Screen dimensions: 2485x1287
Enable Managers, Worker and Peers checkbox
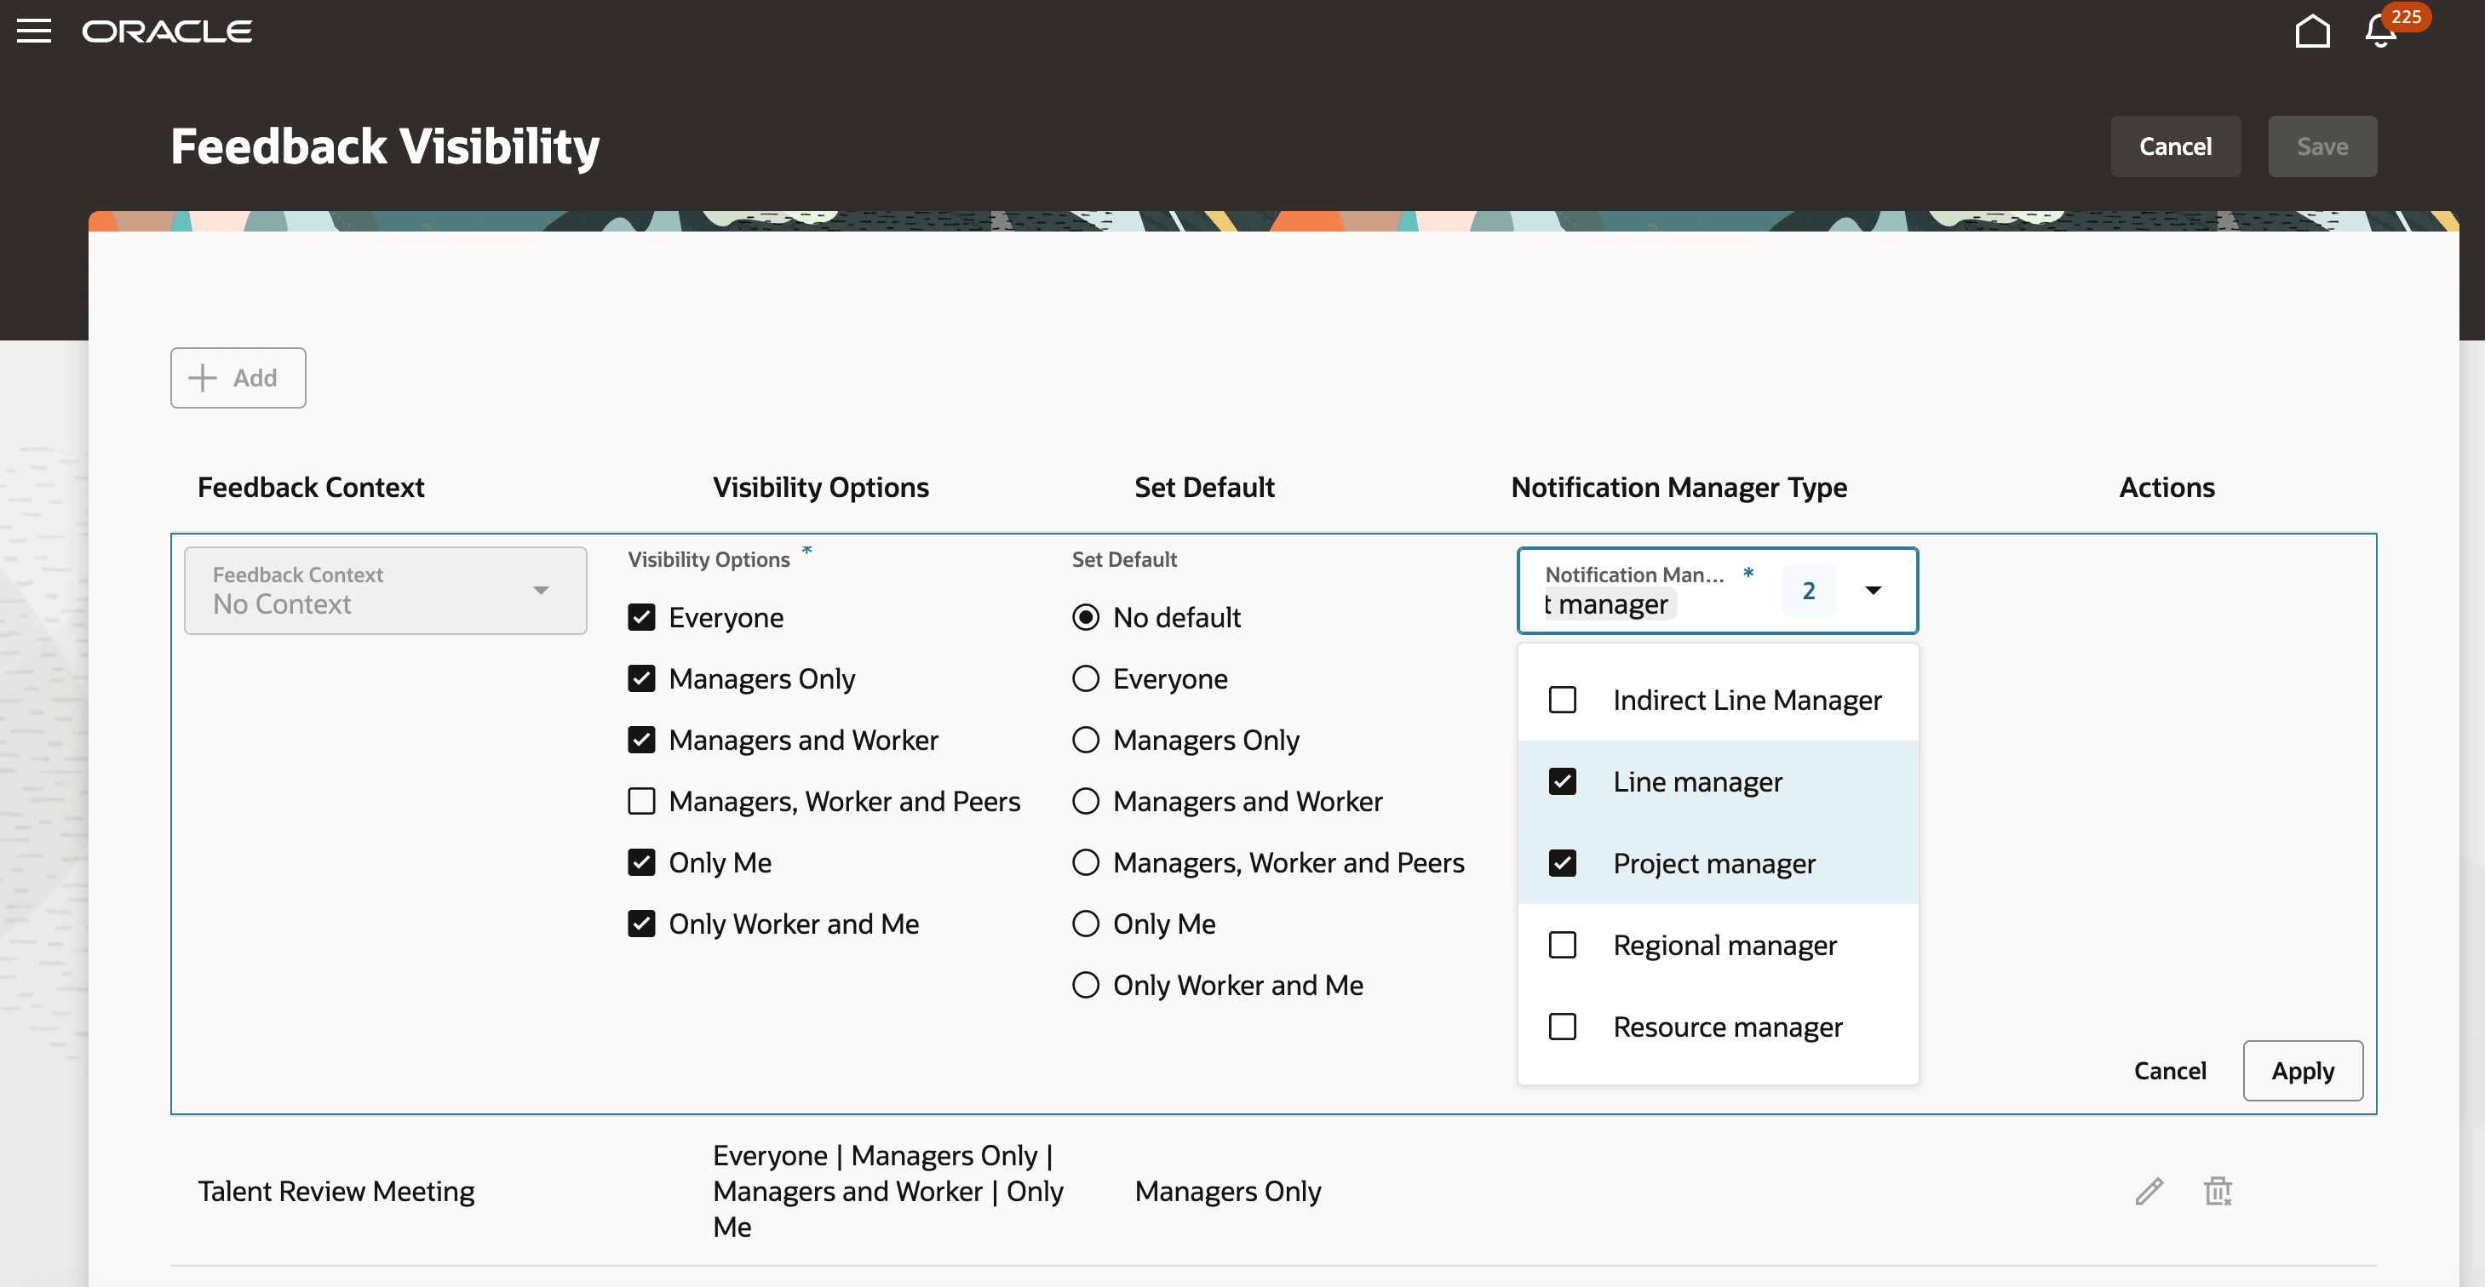point(641,801)
